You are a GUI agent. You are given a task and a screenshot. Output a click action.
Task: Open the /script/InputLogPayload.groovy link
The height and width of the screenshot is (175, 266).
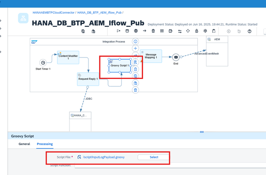click(x=104, y=157)
